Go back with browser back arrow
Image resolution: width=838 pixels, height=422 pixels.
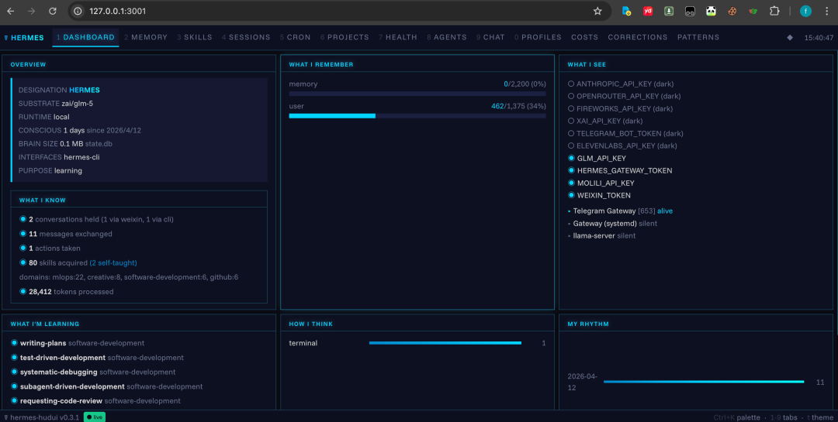11,11
